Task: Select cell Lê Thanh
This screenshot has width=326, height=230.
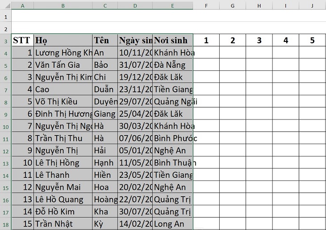Action: click(63, 175)
